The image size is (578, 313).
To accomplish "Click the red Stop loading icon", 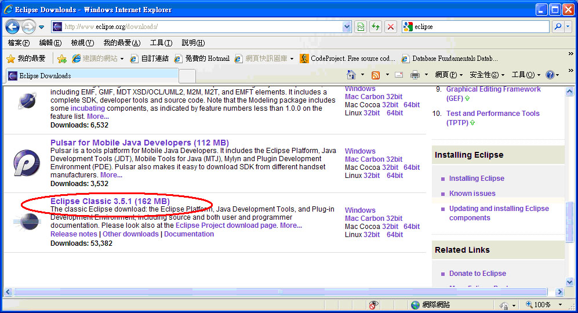I will (x=391, y=27).
